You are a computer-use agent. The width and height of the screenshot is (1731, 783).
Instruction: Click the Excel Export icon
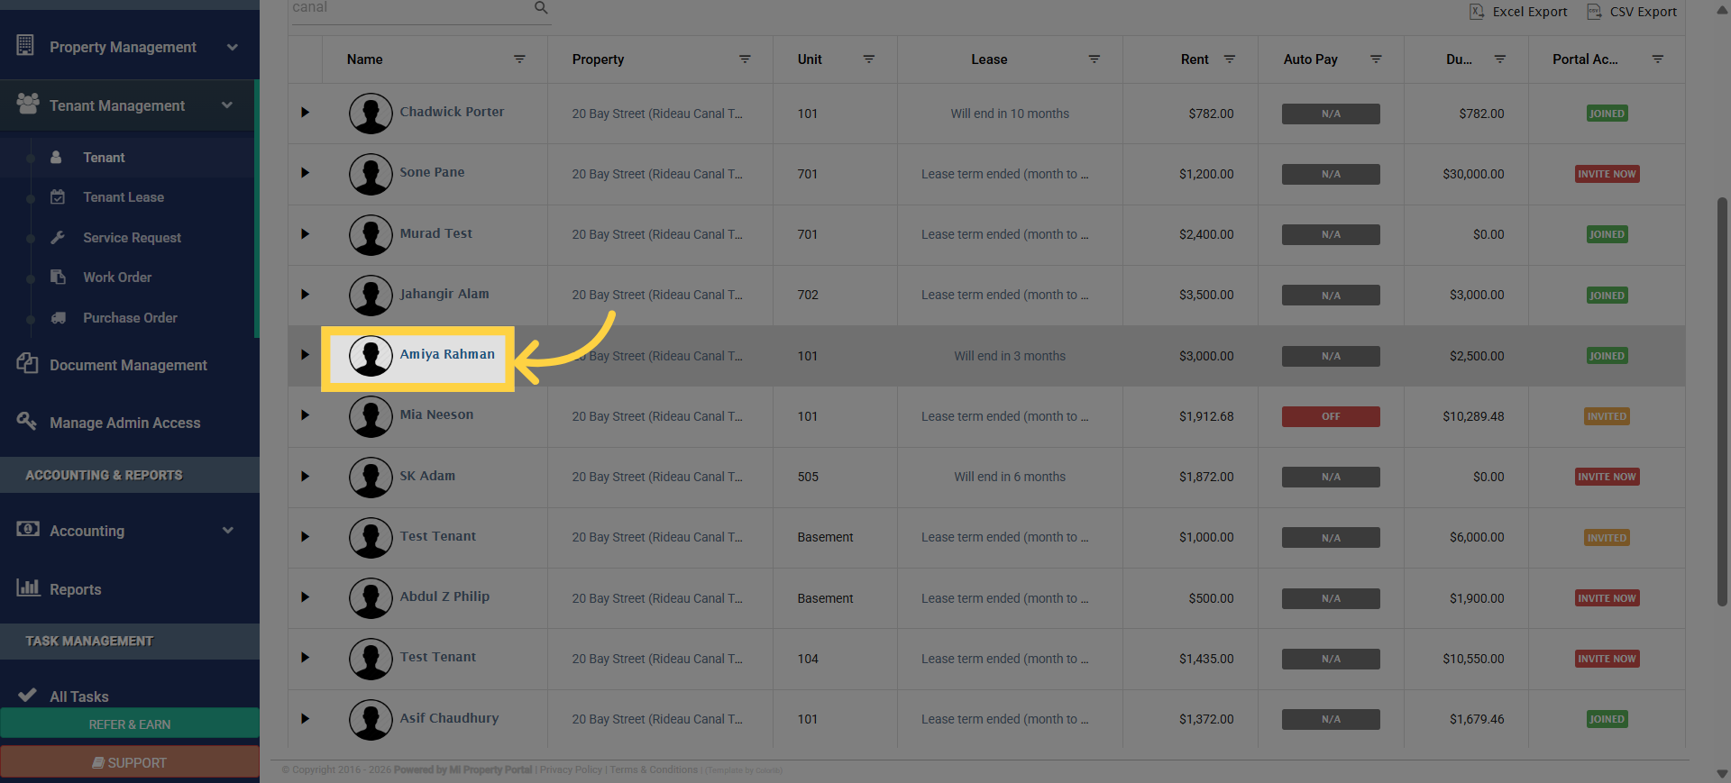click(1477, 12)
